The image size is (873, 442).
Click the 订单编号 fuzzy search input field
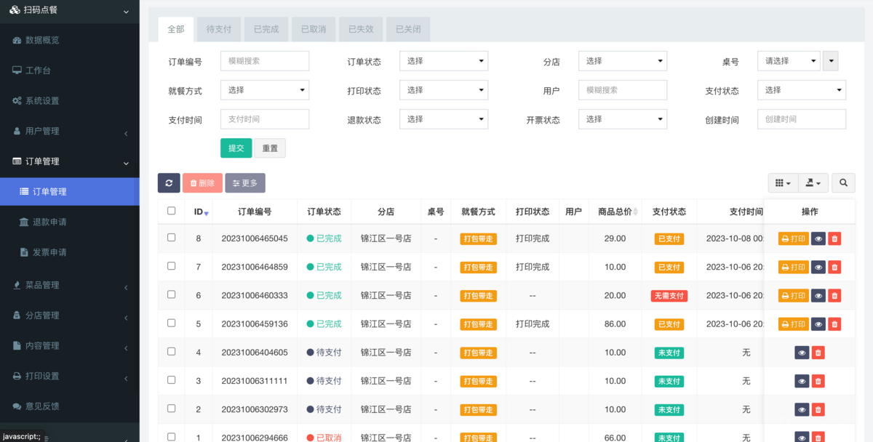(x=264, y=61)
